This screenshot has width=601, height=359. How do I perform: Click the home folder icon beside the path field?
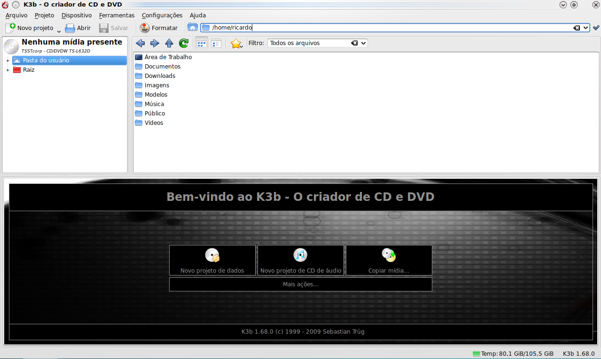192,27
